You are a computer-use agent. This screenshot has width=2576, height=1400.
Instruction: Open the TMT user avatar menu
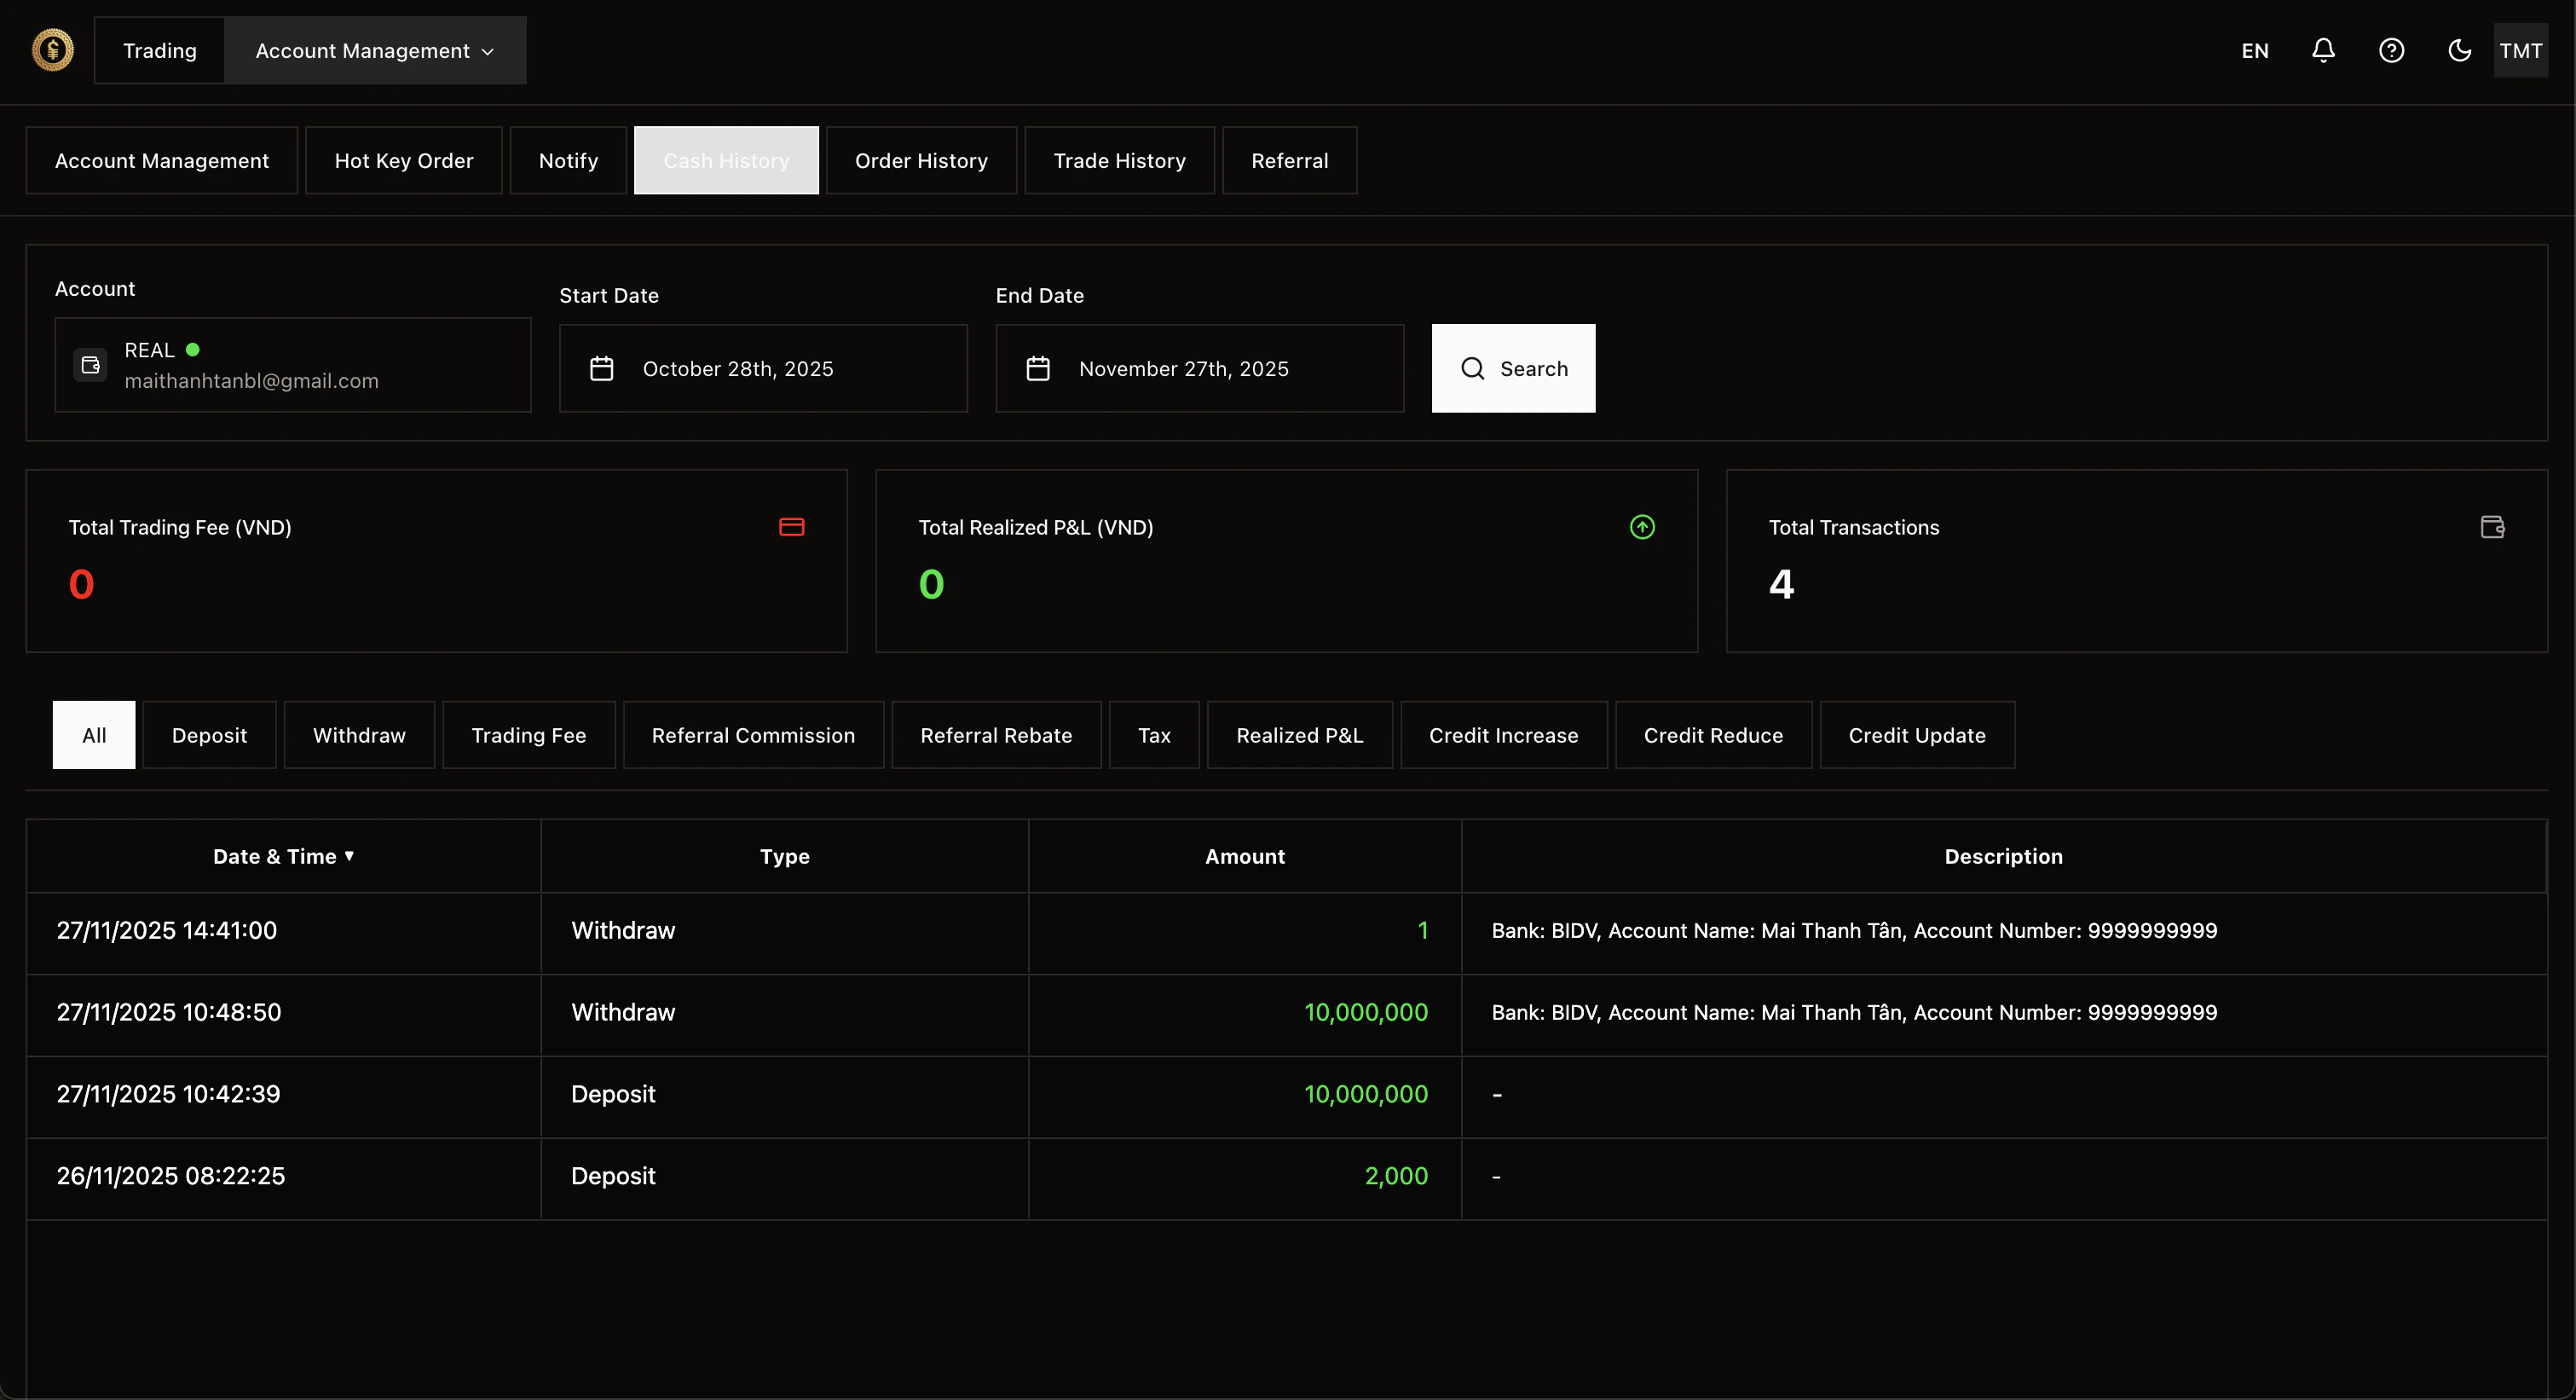click(x=2520, y=50)
